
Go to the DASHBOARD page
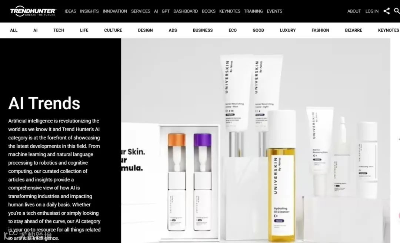186,11
